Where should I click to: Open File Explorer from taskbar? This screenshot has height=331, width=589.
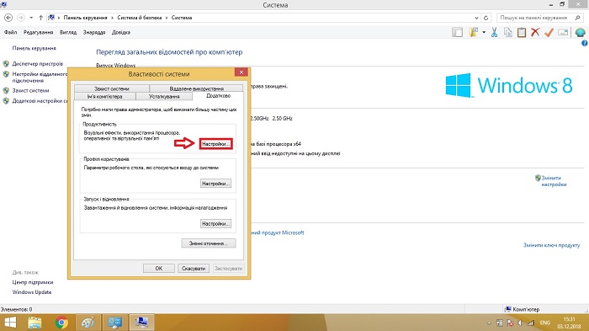(x=35, y=323)
